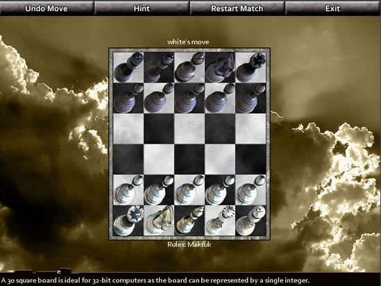The width and height of the screenshot is (381, 286).
Task: Click the empty square below center black pawn
Action: pos(189,128)
